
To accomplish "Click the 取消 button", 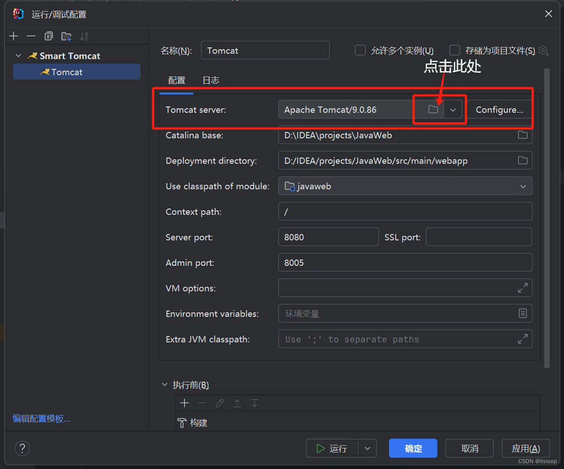I will (470, 448).
